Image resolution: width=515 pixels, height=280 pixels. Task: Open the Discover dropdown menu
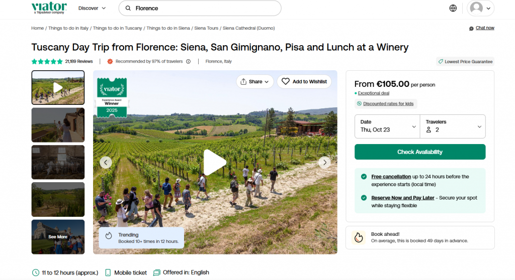click(x=92, y=8)
